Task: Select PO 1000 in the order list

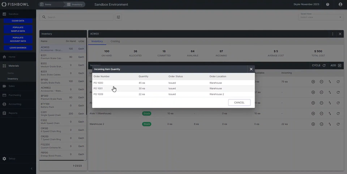Action: pyautogui.click(x=173, y=83)
